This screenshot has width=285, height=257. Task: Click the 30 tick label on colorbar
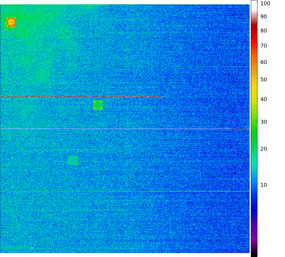263,122
